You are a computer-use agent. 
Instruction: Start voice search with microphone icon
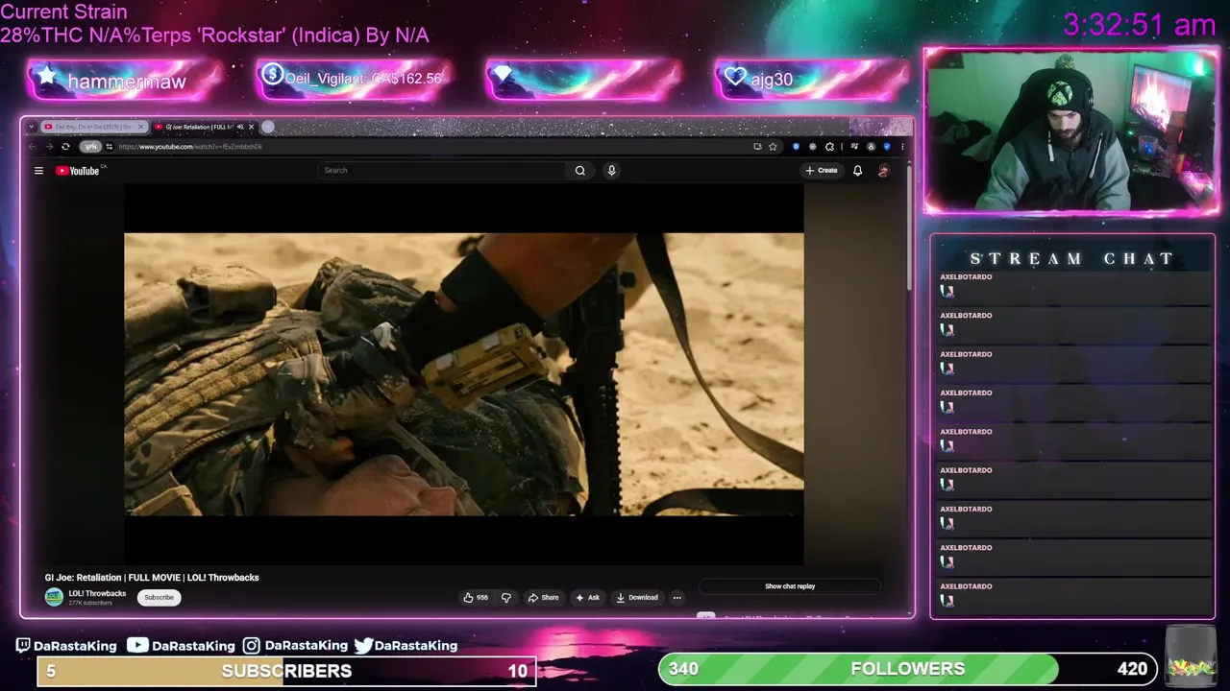[611, 171]
